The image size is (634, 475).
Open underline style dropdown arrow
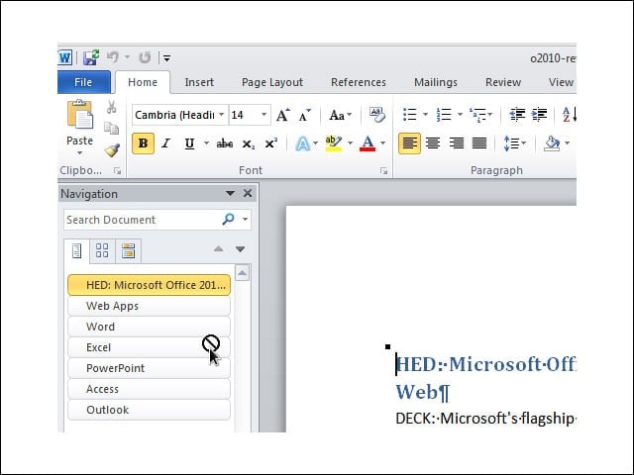pyautogui.click(x=206, y=142)
